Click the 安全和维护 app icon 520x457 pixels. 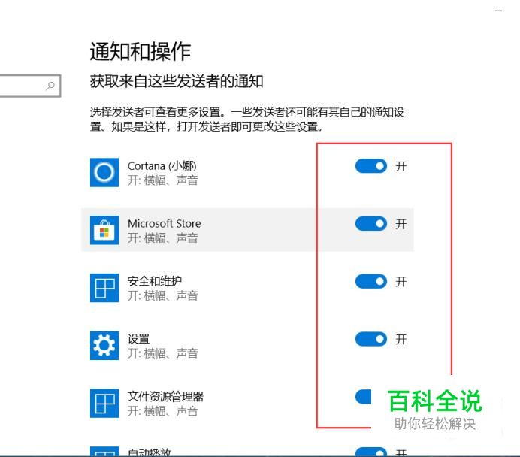[x=104, y=288]
